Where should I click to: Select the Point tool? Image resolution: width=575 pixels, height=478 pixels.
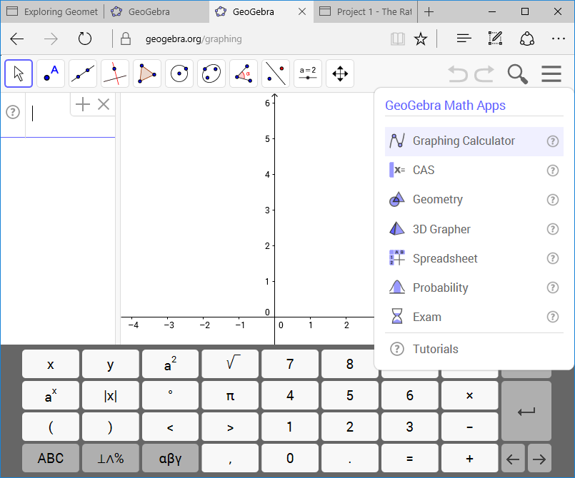coord(51,73)
